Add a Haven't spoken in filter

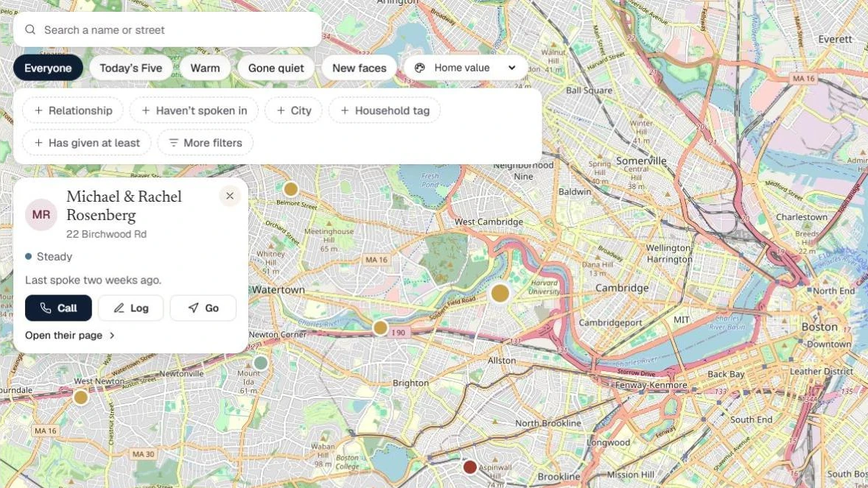[x=194, y=110]
